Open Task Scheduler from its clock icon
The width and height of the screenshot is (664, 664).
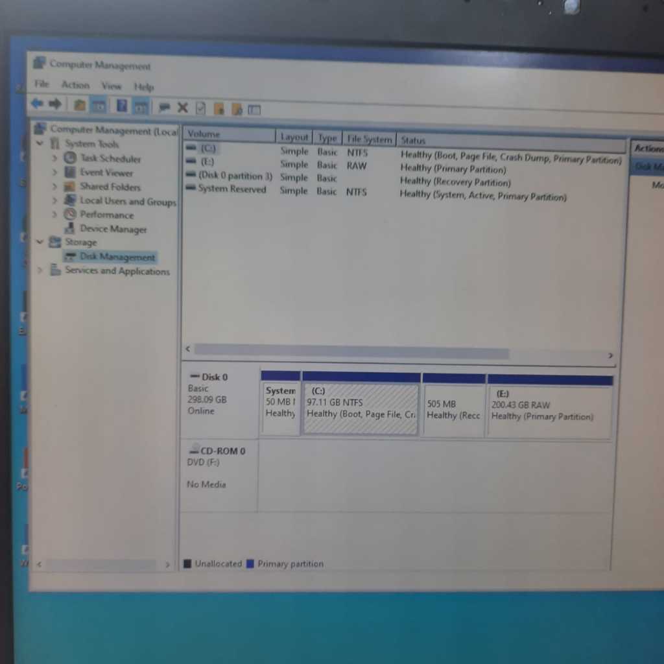coord(70,158)
